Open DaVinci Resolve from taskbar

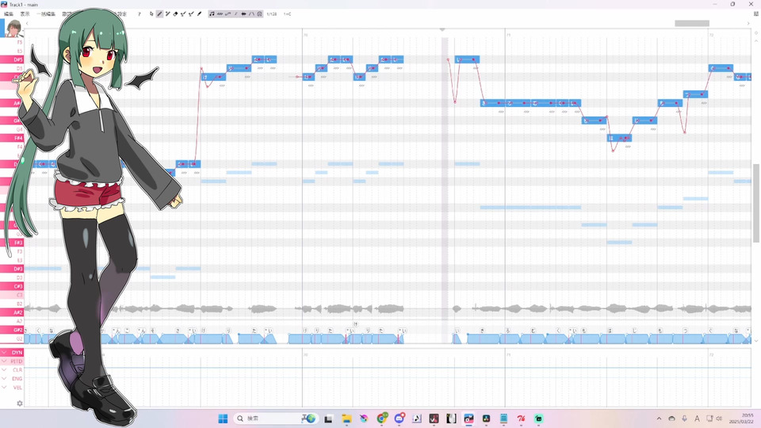[x=486, y=418]
